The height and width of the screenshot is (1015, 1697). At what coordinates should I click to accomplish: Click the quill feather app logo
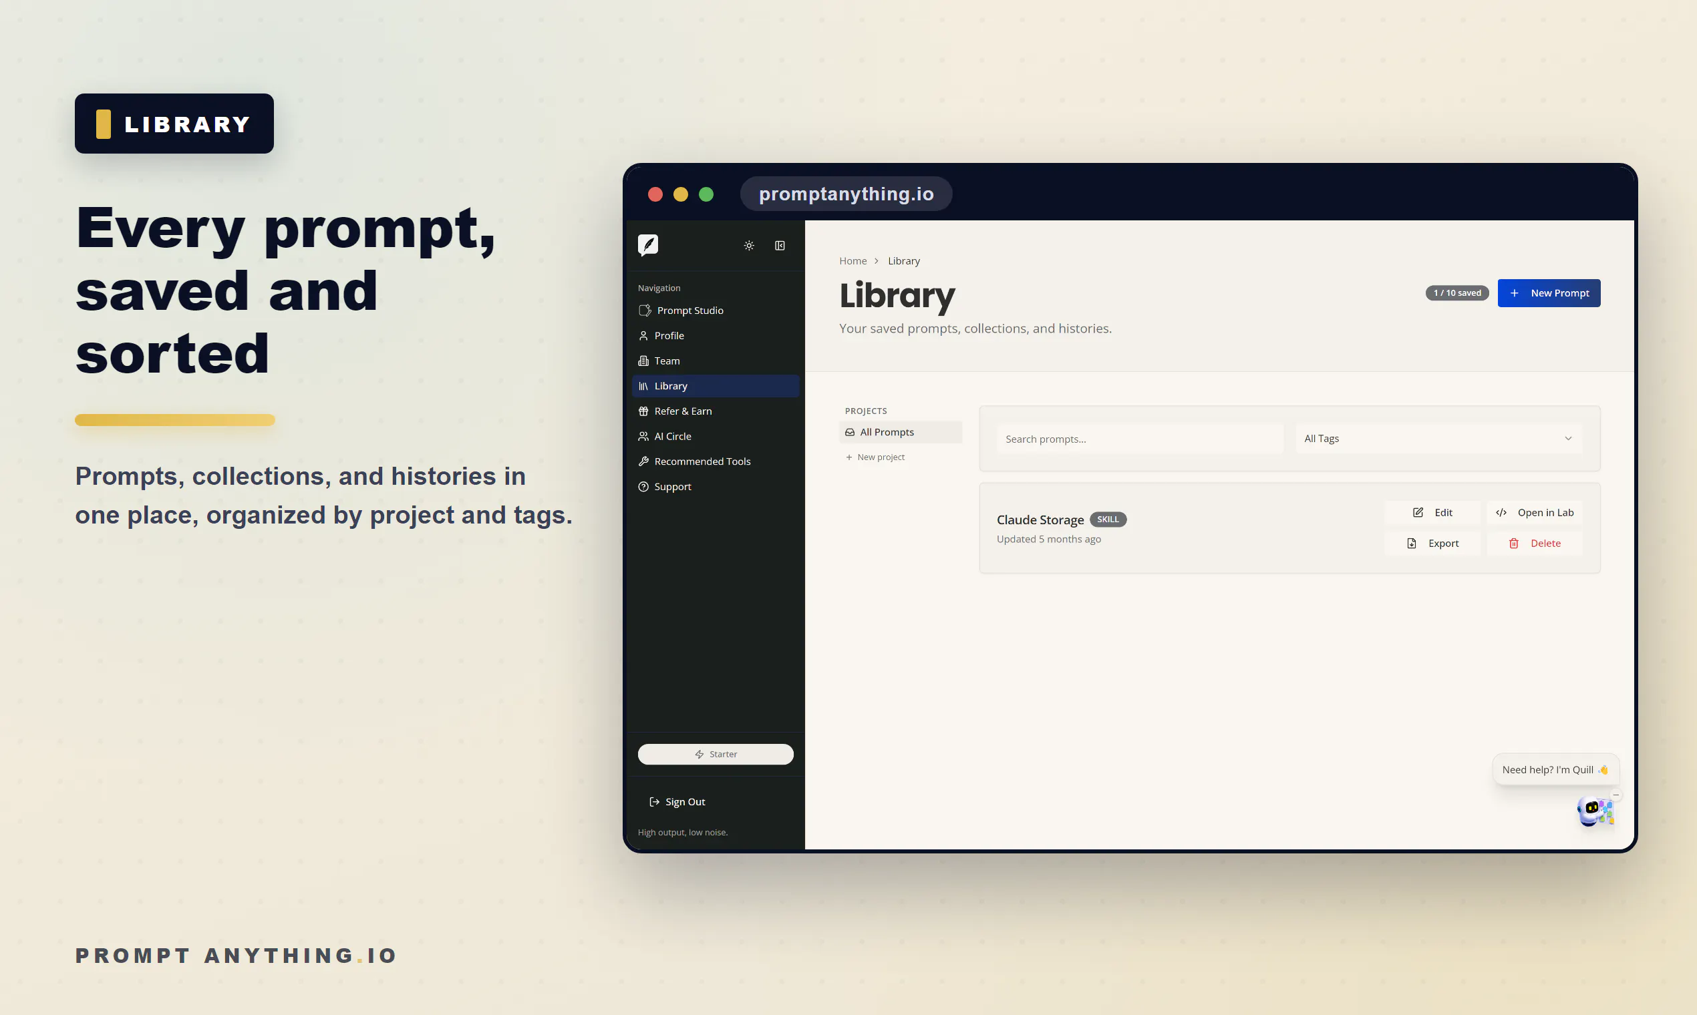[647, 244]
